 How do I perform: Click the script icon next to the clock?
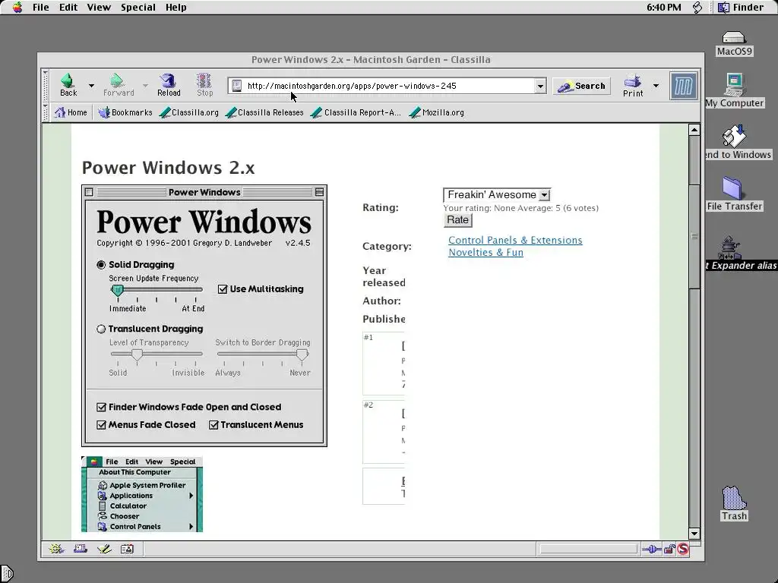click(x=697, y=8)
